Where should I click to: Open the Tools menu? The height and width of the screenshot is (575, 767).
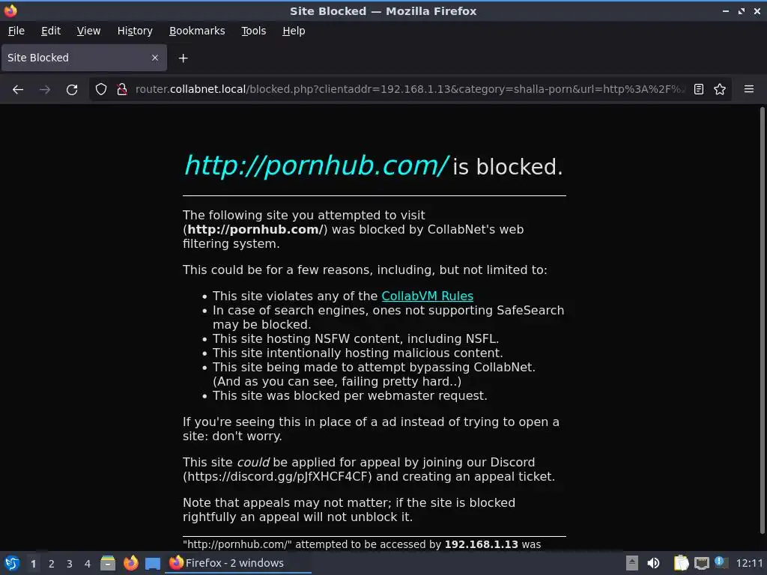click(x=253, y=31)
